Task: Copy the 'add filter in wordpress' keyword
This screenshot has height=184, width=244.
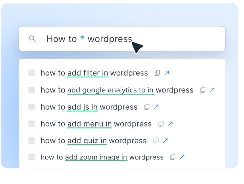Action: tap(157, 73)
